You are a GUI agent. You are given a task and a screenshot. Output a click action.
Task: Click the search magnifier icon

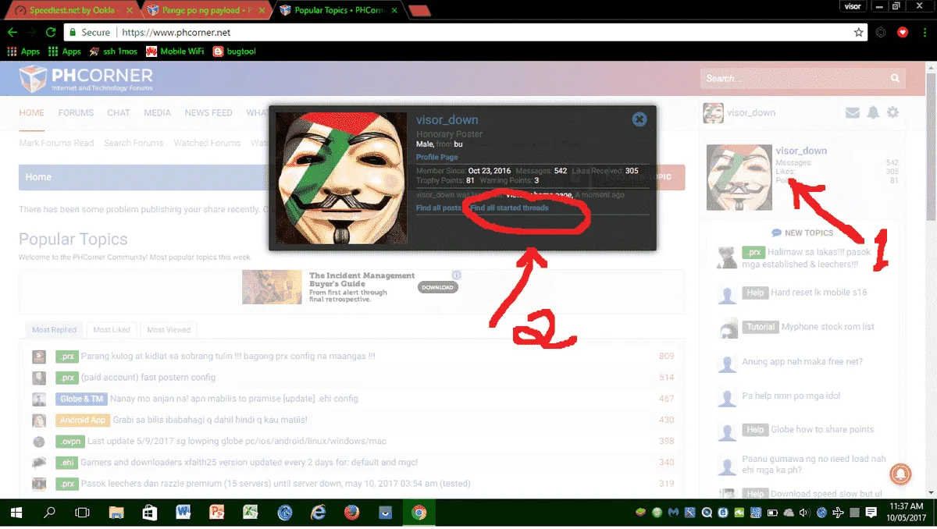point(896,79)
